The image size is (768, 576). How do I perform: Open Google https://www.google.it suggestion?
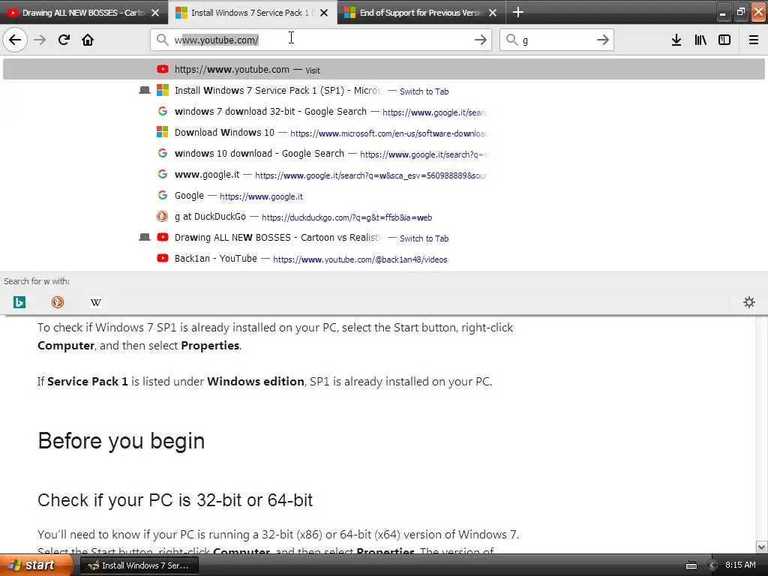(384, 196)
